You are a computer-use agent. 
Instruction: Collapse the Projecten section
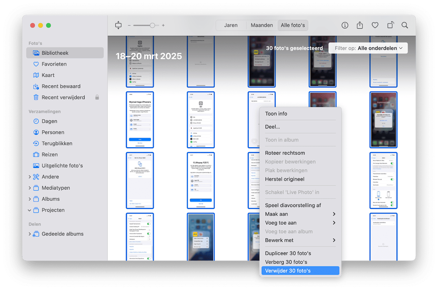point(30,210)
